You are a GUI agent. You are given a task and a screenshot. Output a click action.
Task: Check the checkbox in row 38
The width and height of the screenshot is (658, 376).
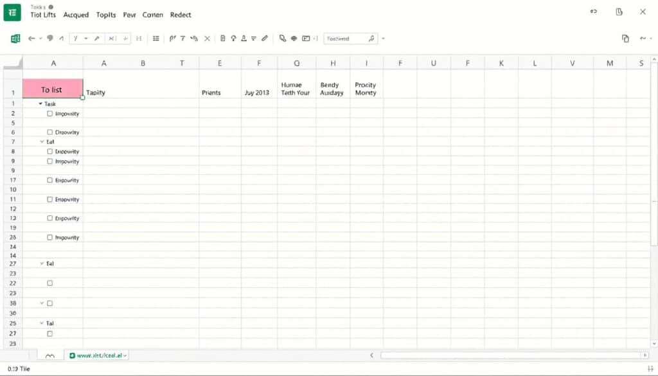coord(50,303)
